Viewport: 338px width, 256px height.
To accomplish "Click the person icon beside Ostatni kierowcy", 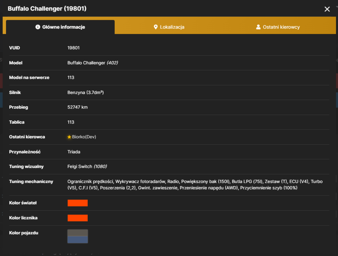I will pyautogui.click(x=258, y=27).
